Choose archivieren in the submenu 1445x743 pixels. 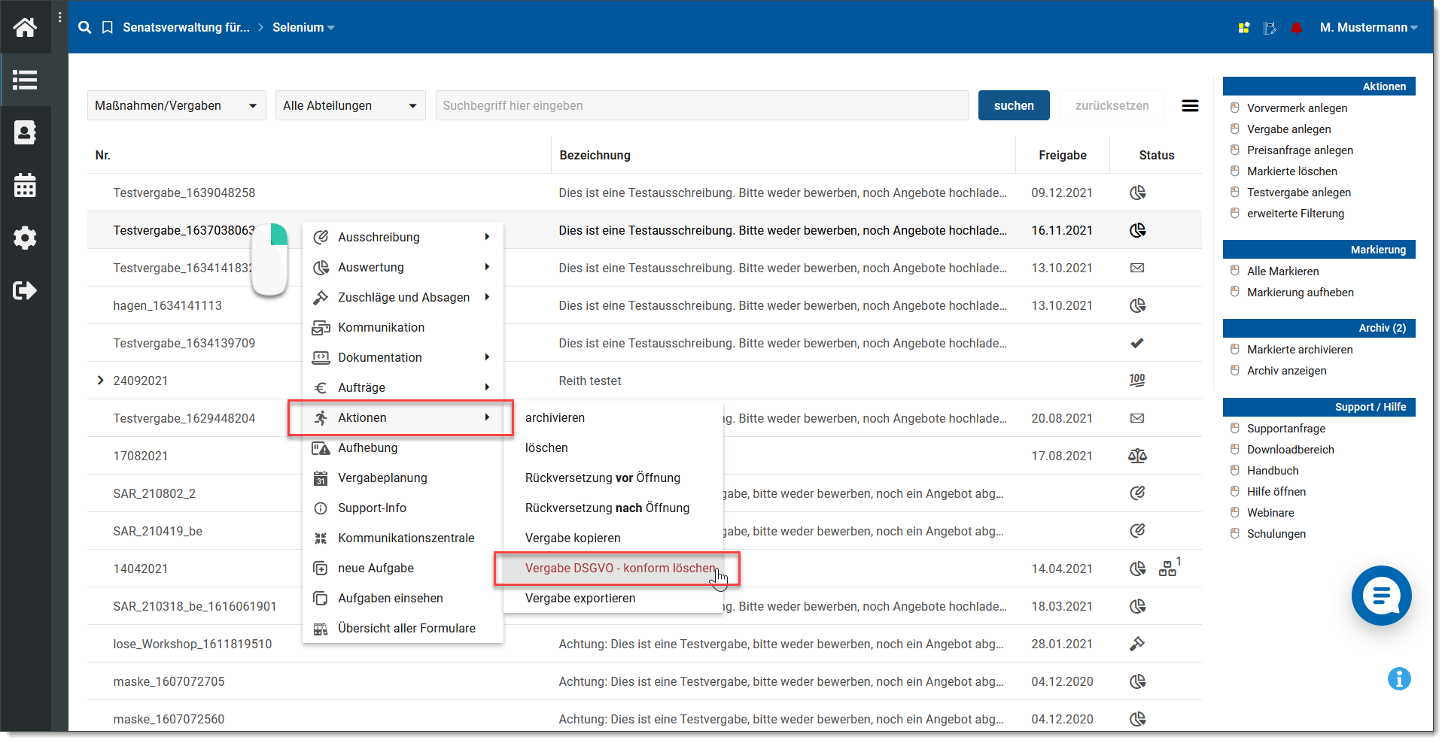[x=613, y=418]
